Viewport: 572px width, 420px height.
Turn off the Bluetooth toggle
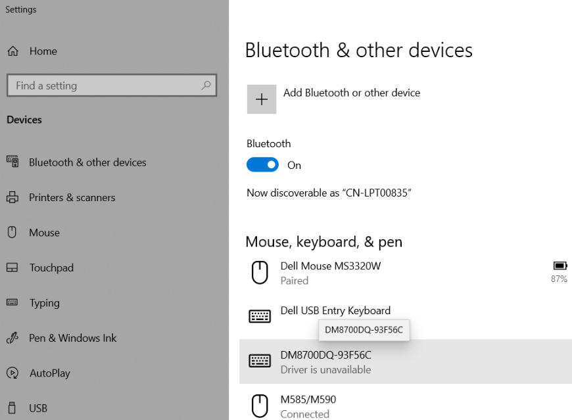click(x=262, y=165)
